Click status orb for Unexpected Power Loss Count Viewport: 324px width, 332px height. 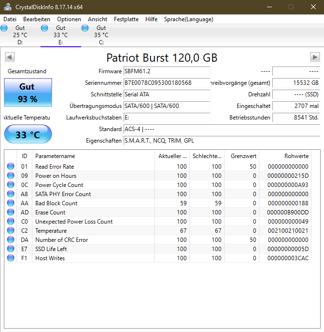11,221
